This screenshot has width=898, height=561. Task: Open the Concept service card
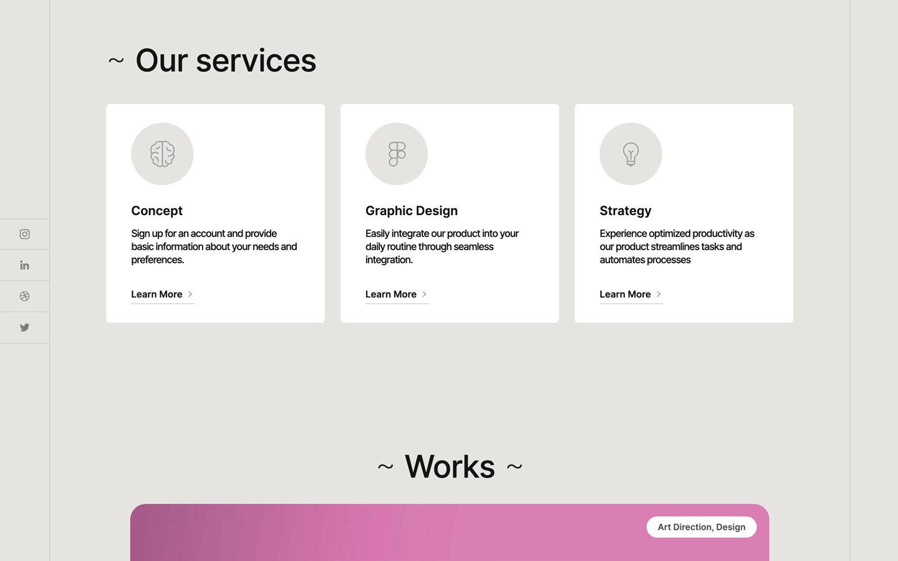point(215,213)
